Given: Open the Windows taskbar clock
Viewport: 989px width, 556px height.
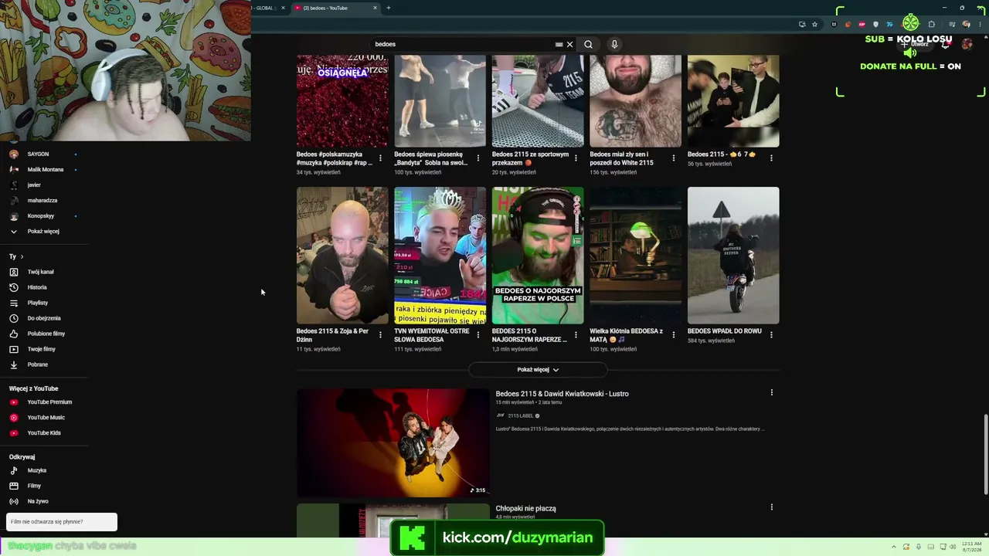Looking at the screenshot, I should pos(972,547).
